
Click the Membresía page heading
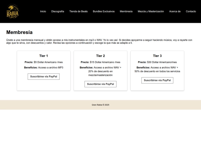19,32
